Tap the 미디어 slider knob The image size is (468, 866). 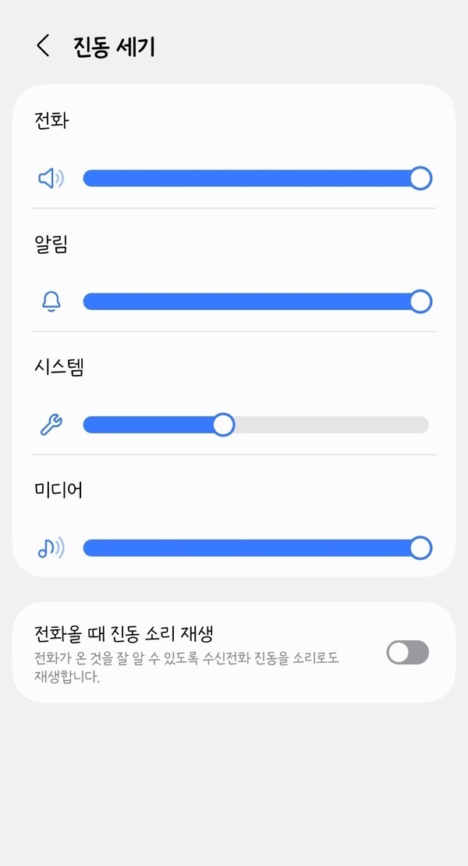420,547
